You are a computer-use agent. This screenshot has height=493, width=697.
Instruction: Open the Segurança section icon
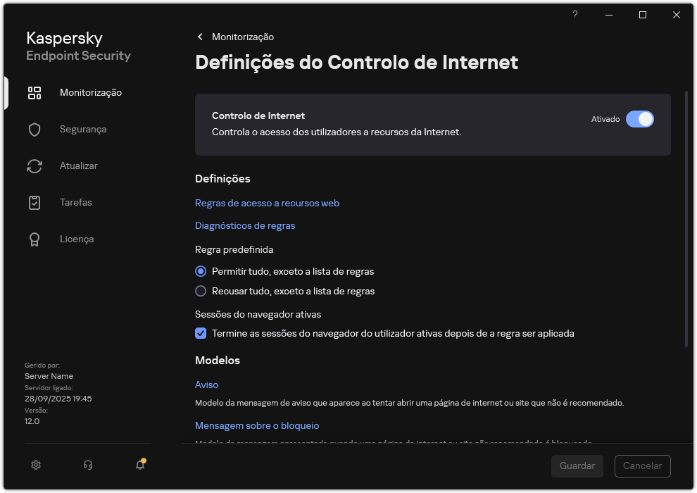34,129
